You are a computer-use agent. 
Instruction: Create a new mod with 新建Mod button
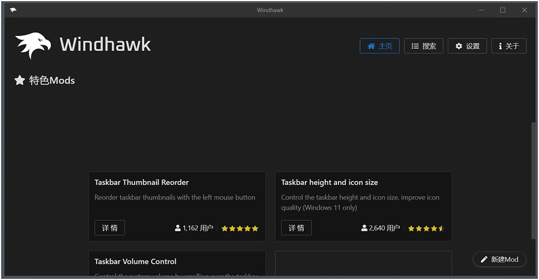tap(500, 260)
